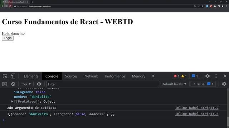The height and width of the screenshot is (128, 229).
Task: Click the zoom magnifier icon in address bar
Action: pos(195,6)
